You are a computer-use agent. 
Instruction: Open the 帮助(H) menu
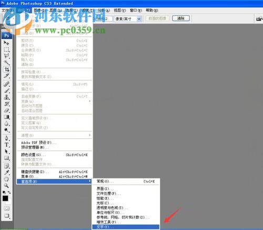pos(152,11)
